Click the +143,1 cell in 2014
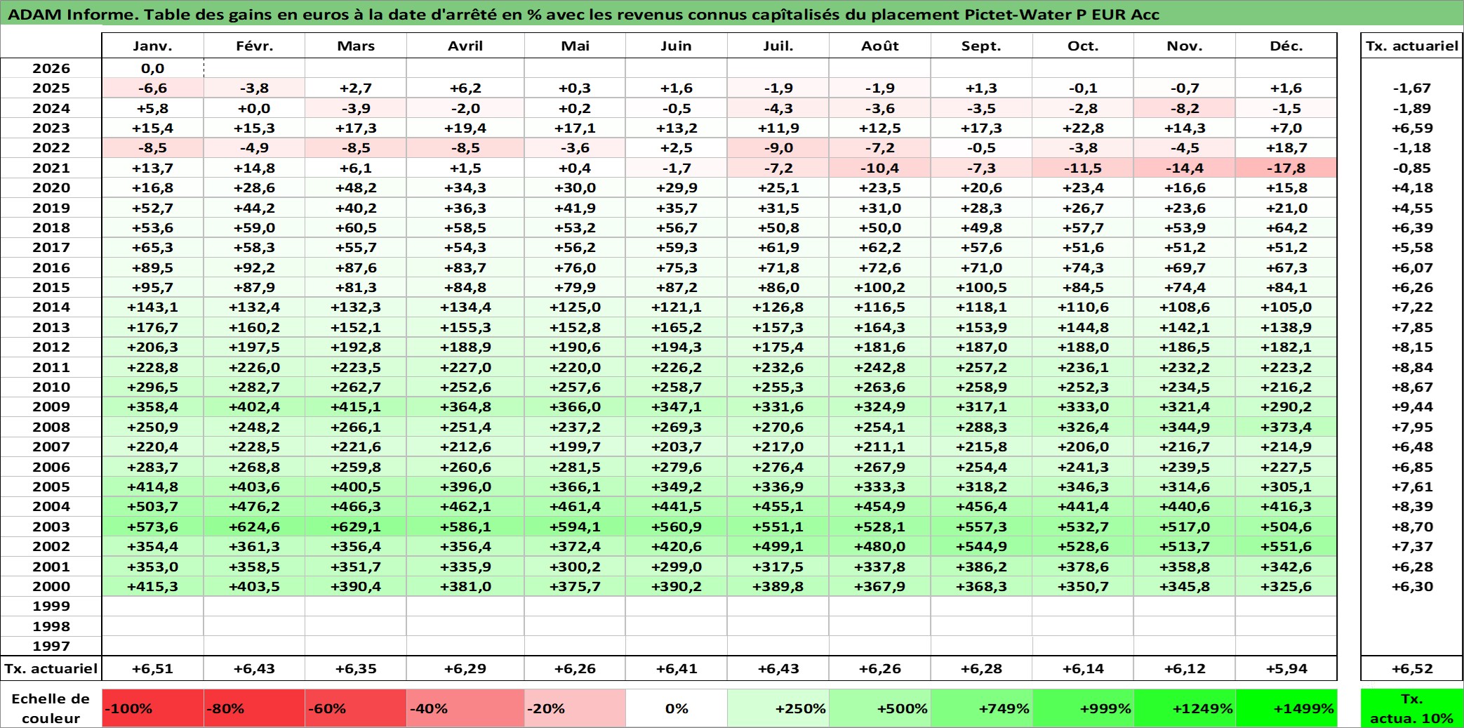 click(153, 307)
